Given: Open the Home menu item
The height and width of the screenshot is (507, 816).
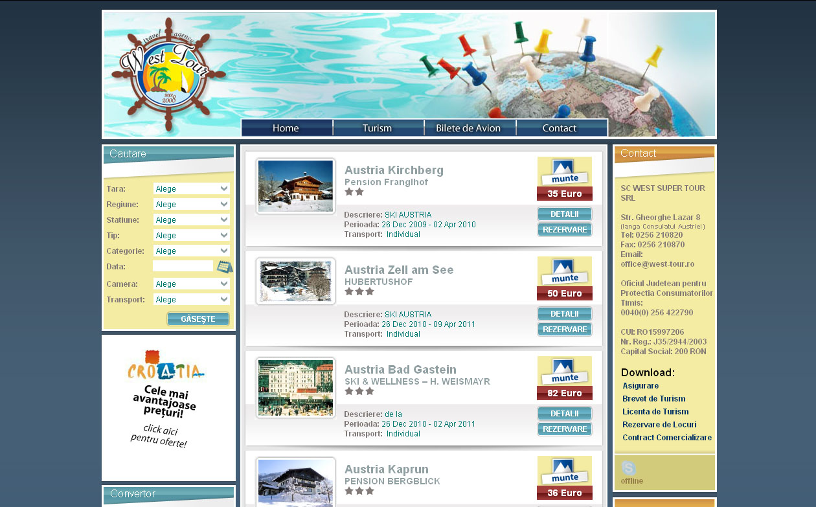Looking at the screenshot, I should tap(286, 128).
